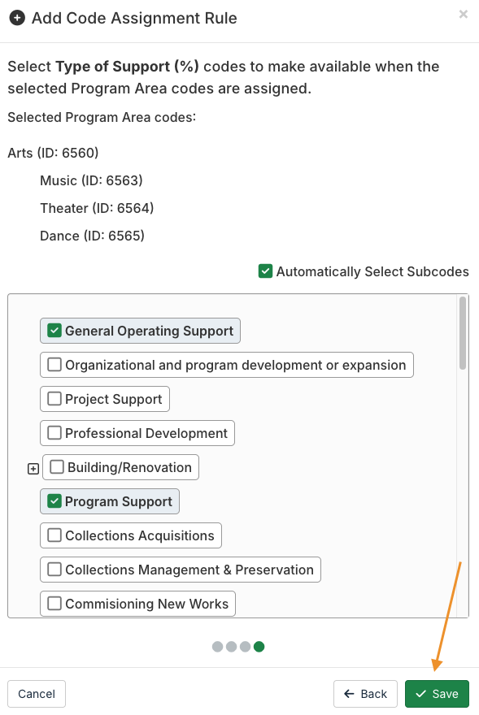Click the plus icon beside the dialog title

pos(17,18)
